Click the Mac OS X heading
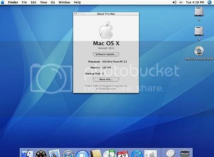The height and width of the screenshot is (157, 214). point(106,43)
